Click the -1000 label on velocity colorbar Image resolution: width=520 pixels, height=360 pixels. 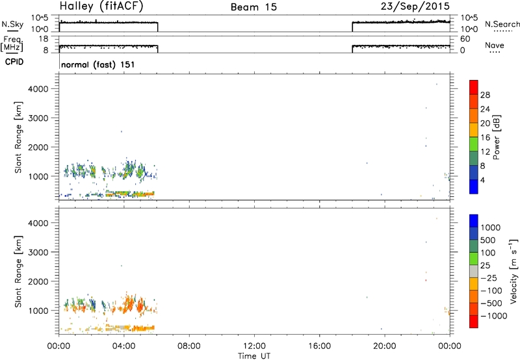coord(493,316)
